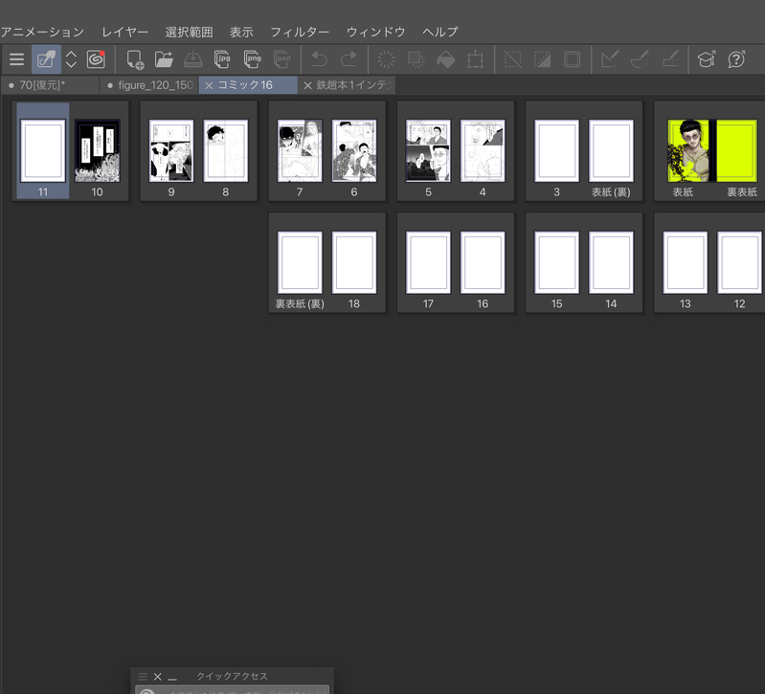Open the hamburger command bar menu

(x=16, y=59)
